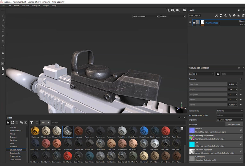Toggle the texture size lock
Image resolution: width=245 pixels, height=166 pixels.
pyautogui.click(x=218, y=74)
